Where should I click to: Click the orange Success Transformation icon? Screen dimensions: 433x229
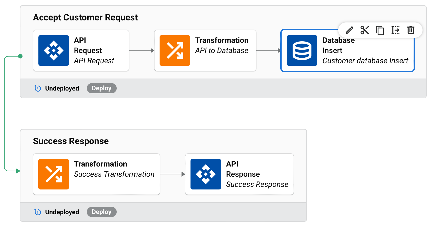click(54, 174)
